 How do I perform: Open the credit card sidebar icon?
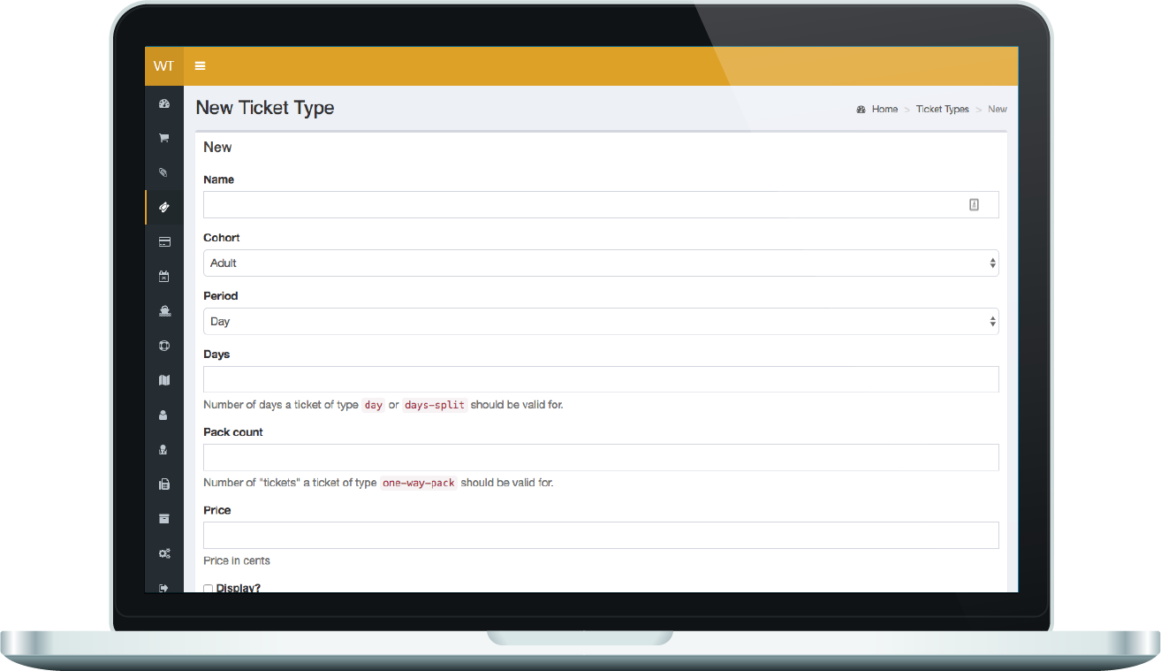click(x=163, y=241)
